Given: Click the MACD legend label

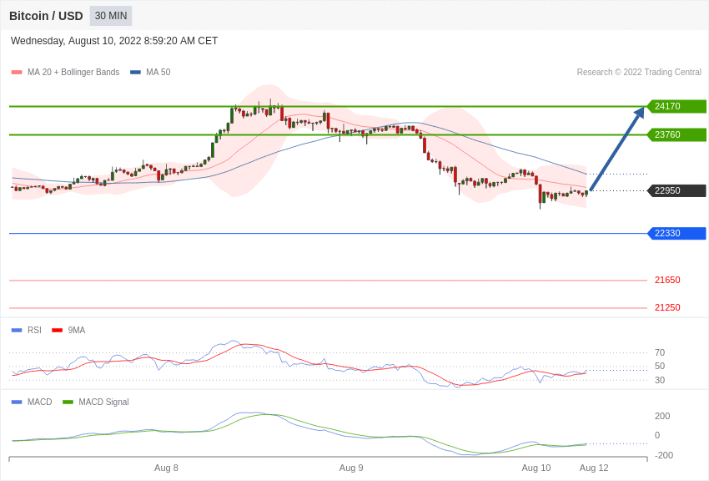Looking at the screenshot, I should pyautogui.click(x=40, y=402).
